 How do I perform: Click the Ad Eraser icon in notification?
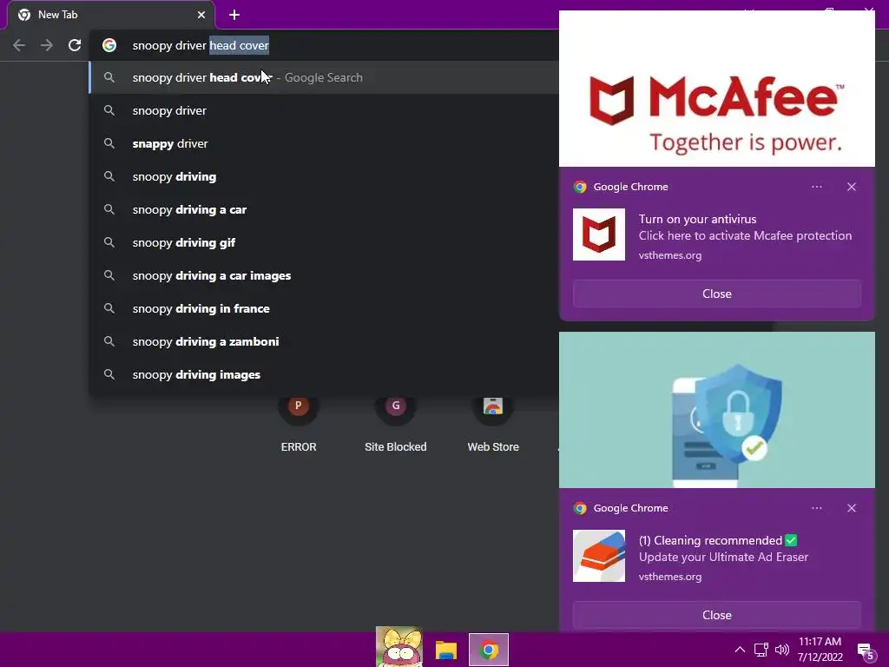[x=599, y=556]
